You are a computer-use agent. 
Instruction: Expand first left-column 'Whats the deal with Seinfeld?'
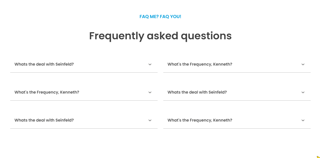coord(84,64)
